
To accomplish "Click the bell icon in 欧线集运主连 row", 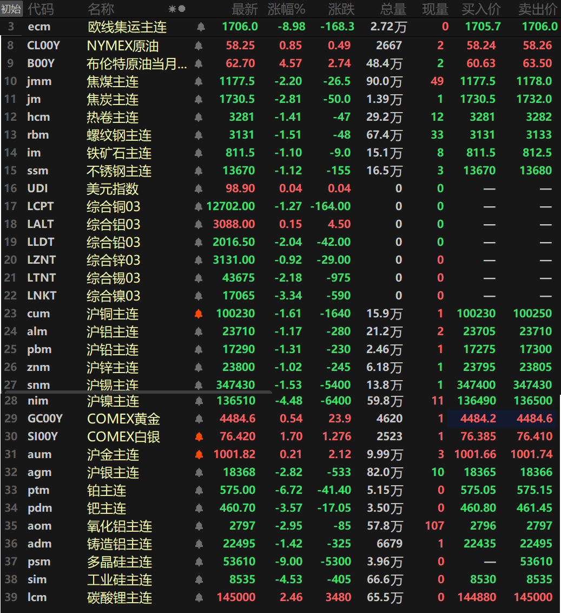I will coord(201,27).
